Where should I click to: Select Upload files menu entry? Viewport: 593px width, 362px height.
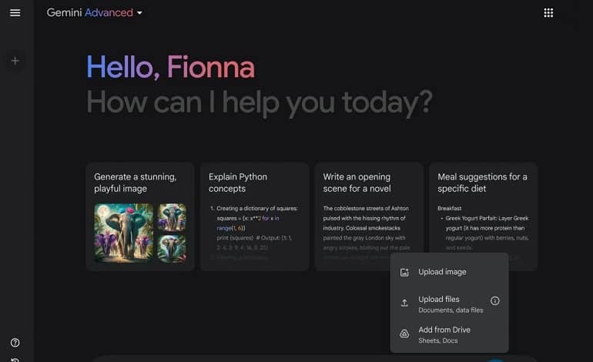449,304
